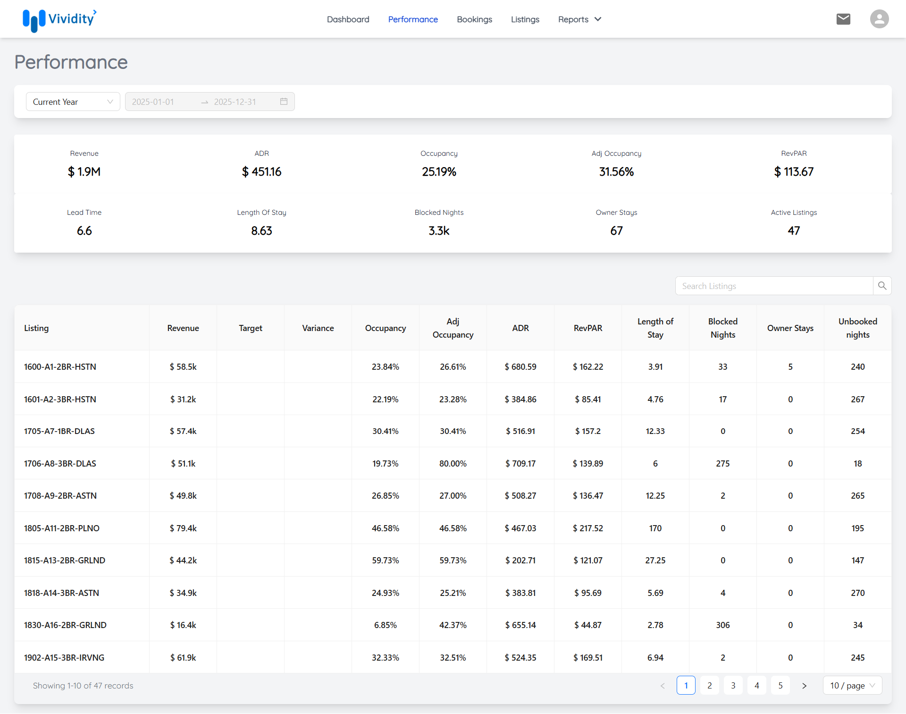Go to page 3 of results
This screenshot has height=714, width=906.
coord(733,686)
